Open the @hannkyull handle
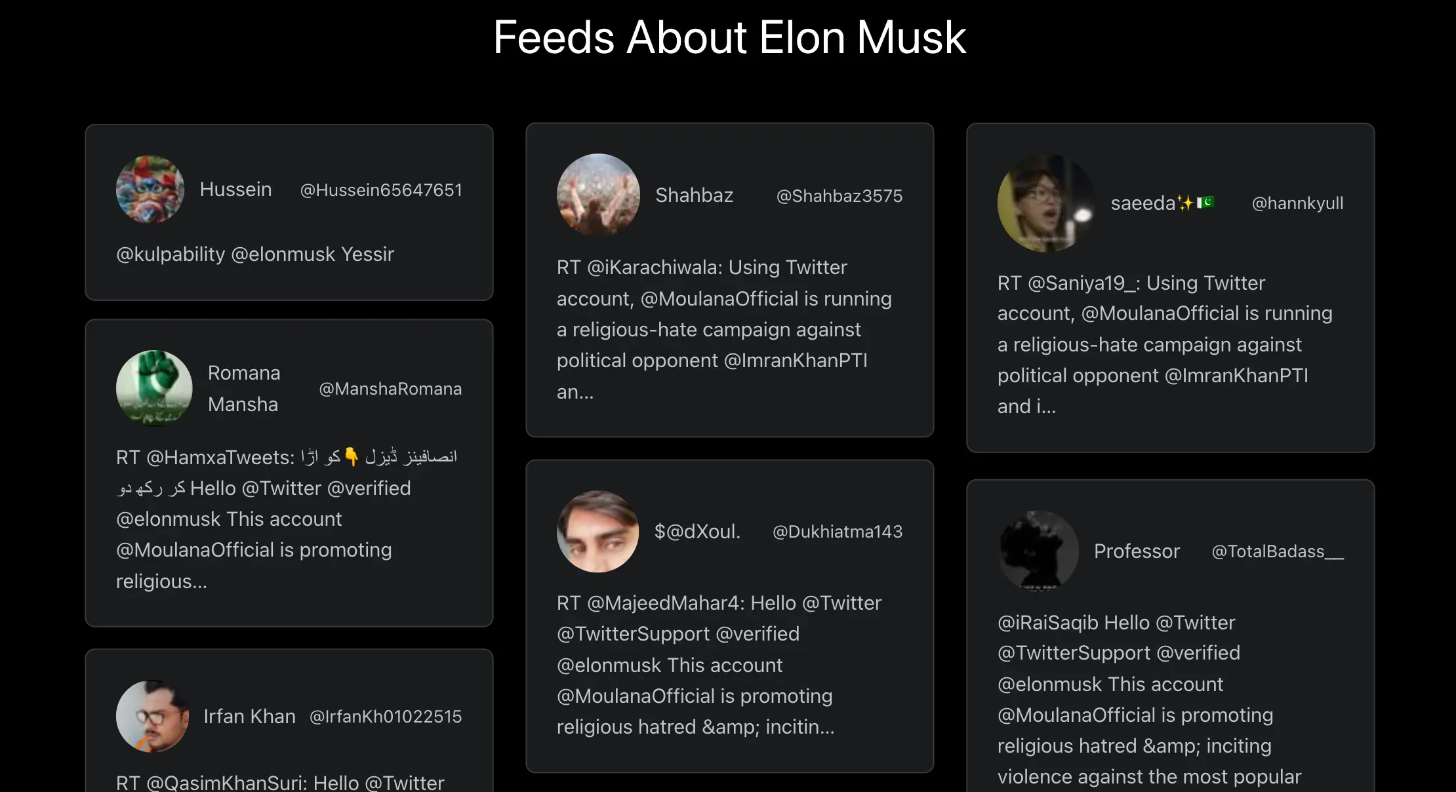Viewport: 1456px width, 792px height. tap(1297, 203)
